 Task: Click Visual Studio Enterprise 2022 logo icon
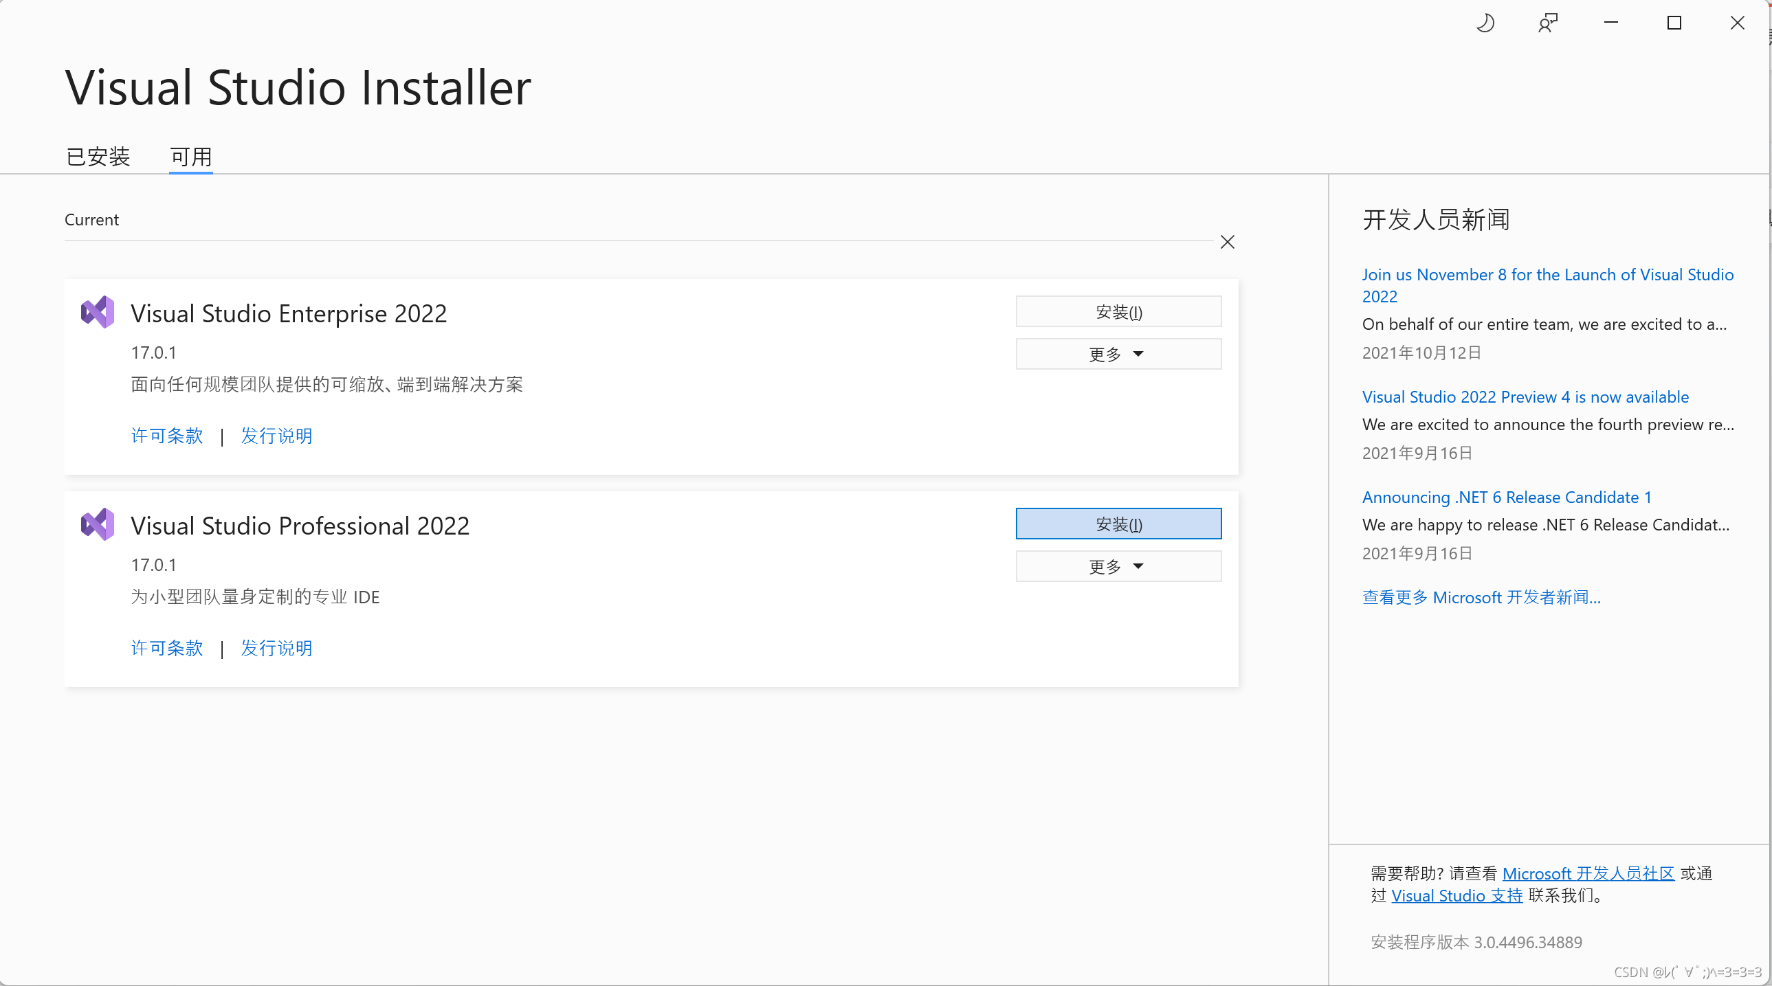[x=98, y=312]
